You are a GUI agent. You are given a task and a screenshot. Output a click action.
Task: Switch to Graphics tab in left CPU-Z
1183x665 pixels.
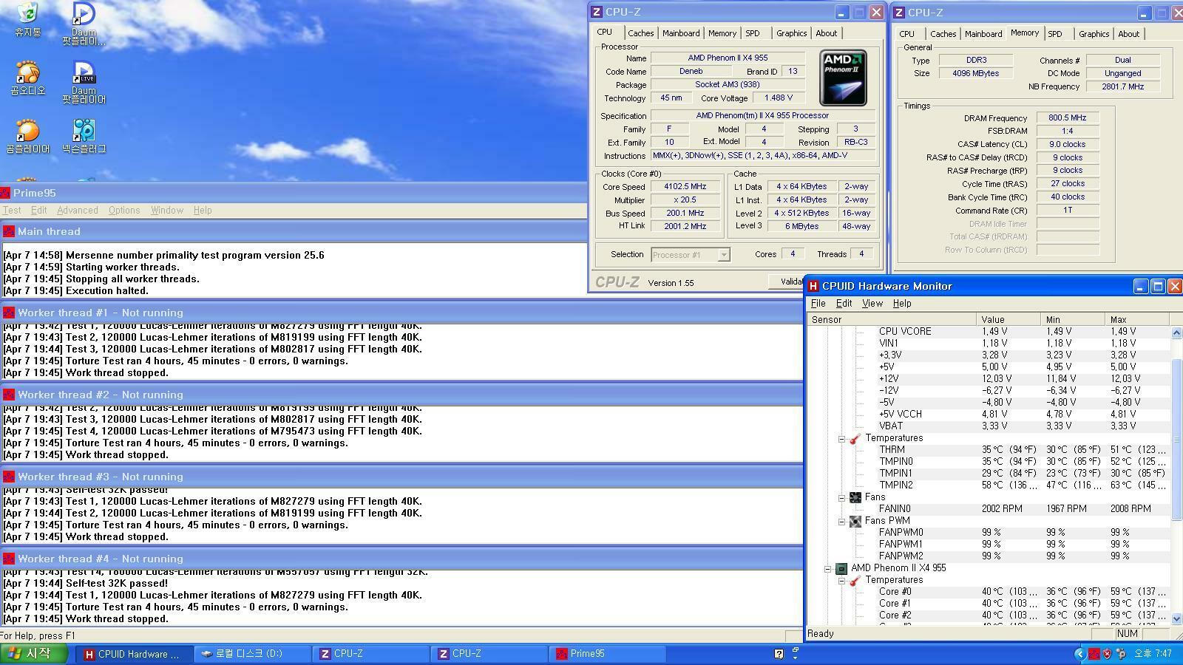point(791,33)
